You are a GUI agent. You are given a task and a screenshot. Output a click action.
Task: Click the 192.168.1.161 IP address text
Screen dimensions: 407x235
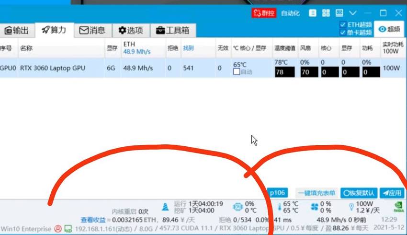103,229
